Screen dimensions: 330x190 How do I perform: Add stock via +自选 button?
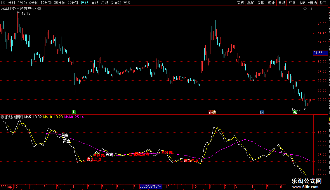tap(312, 3)
